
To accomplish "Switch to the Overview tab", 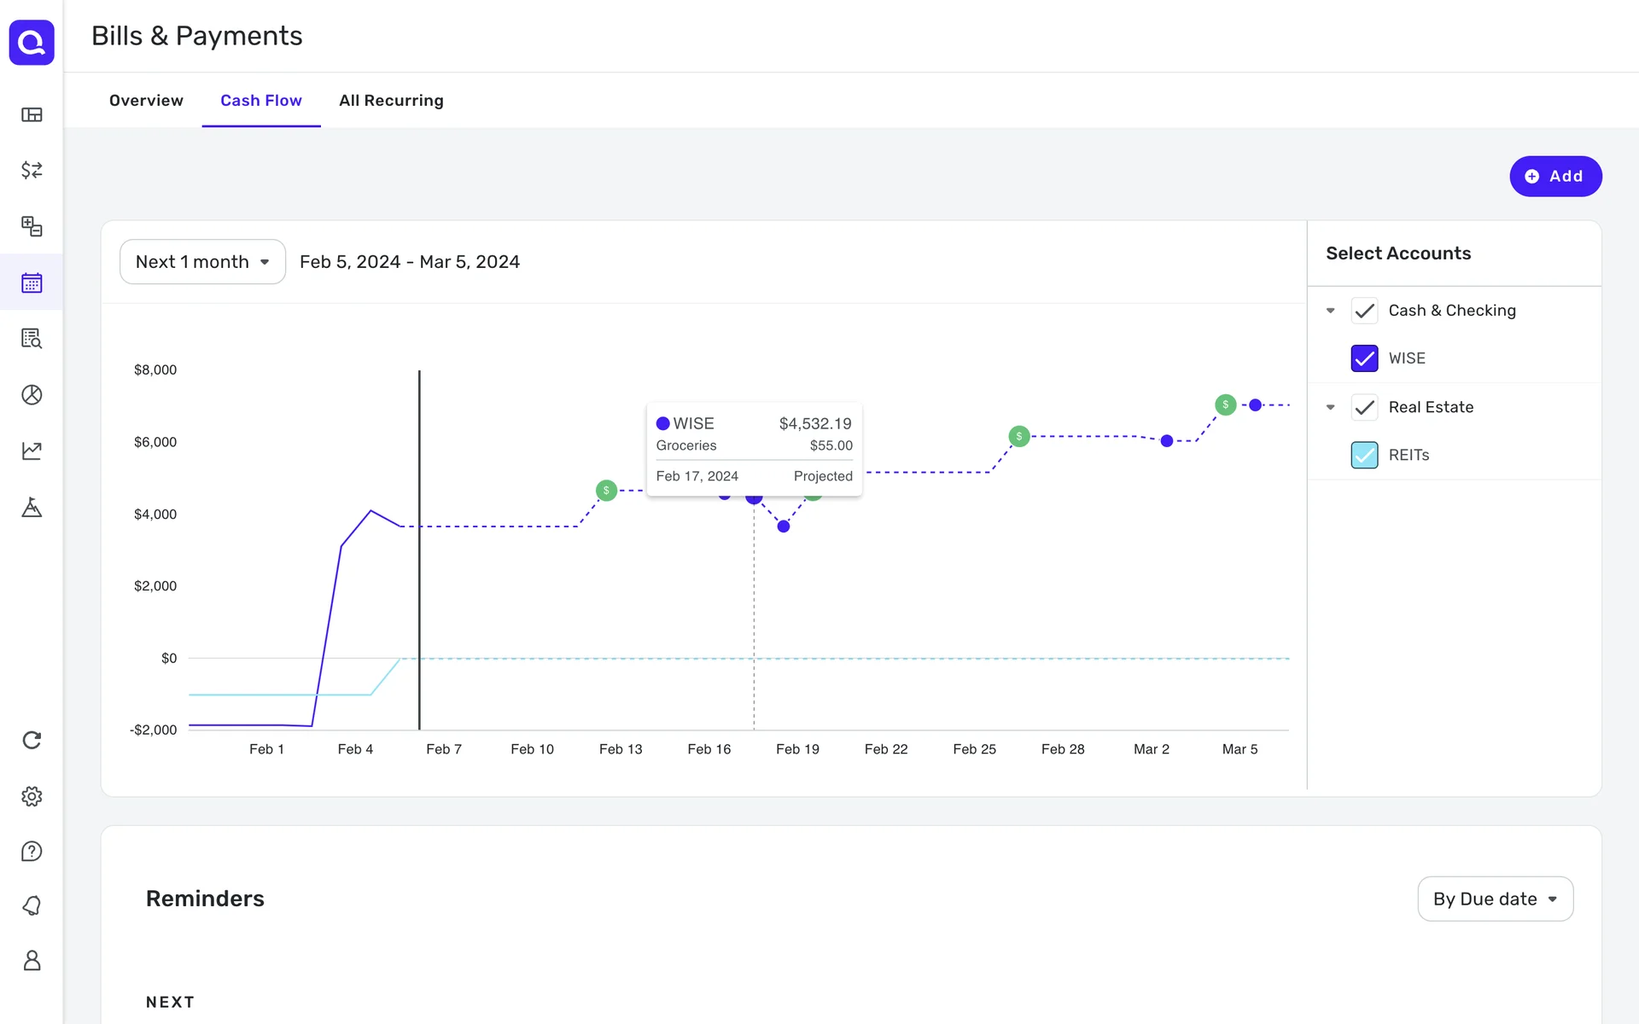I will pyautogui.click(x=146, y=101).
